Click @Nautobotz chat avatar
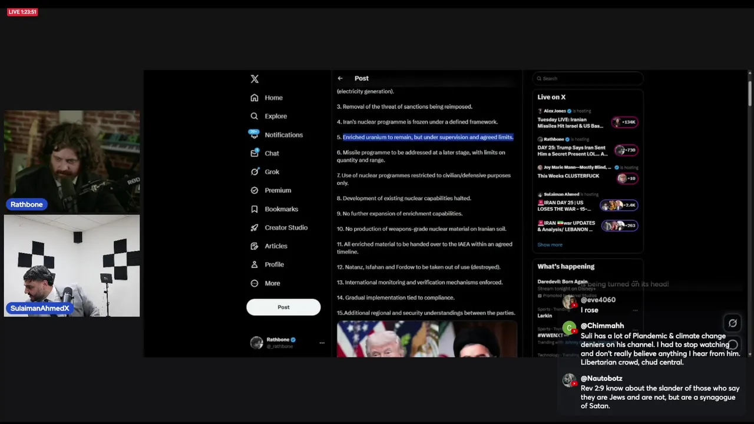 point(569,380)
